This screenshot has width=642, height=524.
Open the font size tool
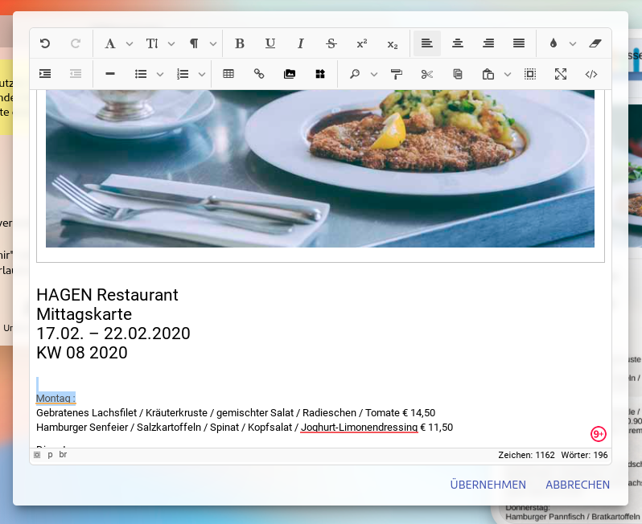(x=152, y=43)
